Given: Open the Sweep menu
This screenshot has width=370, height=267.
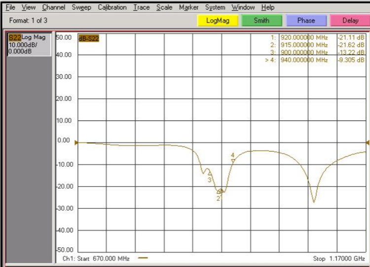Looking at the screenshot, I should (x=81, y=7).
